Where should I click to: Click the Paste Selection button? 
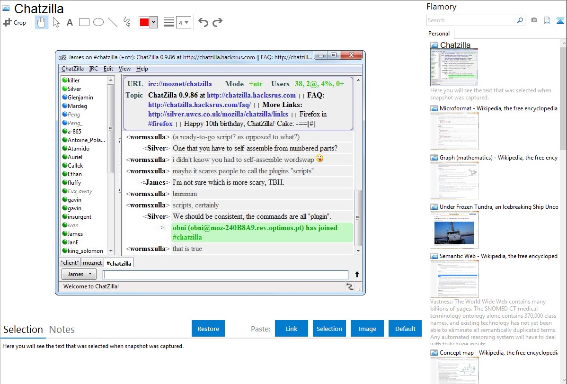point(329,329)
